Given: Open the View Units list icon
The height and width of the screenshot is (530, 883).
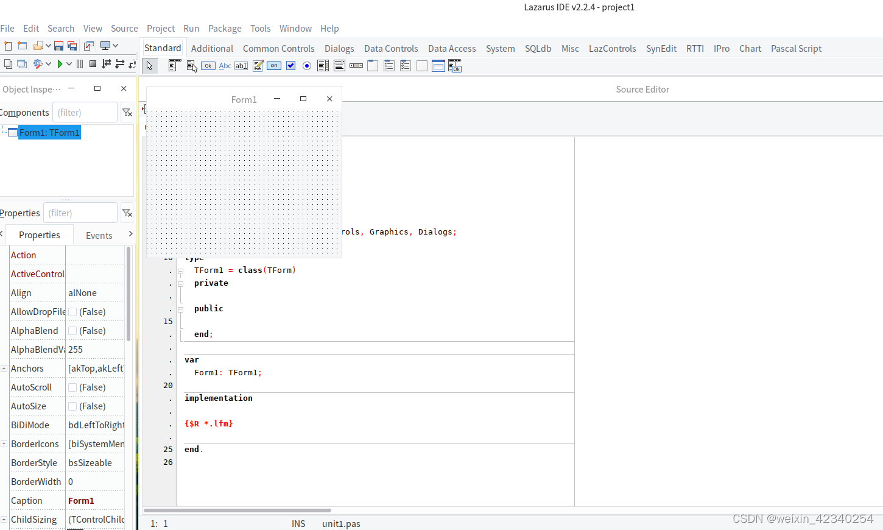Looking at the screenshot, I should pyautogui.click(x=7, y=64).
